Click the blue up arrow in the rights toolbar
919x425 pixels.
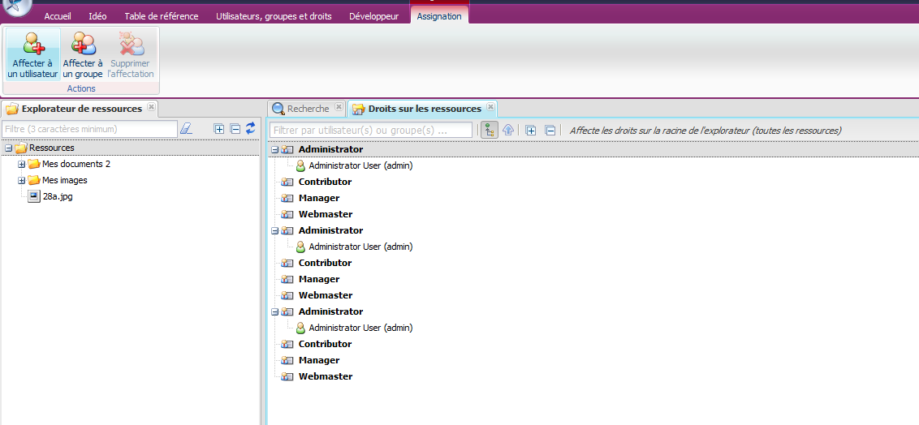coord(508,130)
